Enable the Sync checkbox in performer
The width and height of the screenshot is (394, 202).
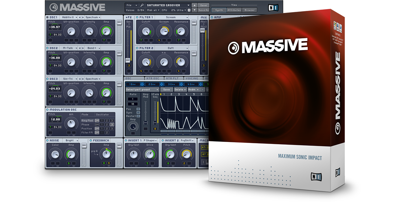click(x=138, y=112)
